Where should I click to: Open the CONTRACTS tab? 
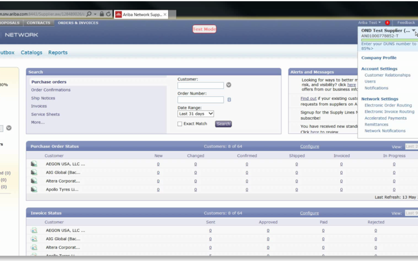click(x=38, y=23)
